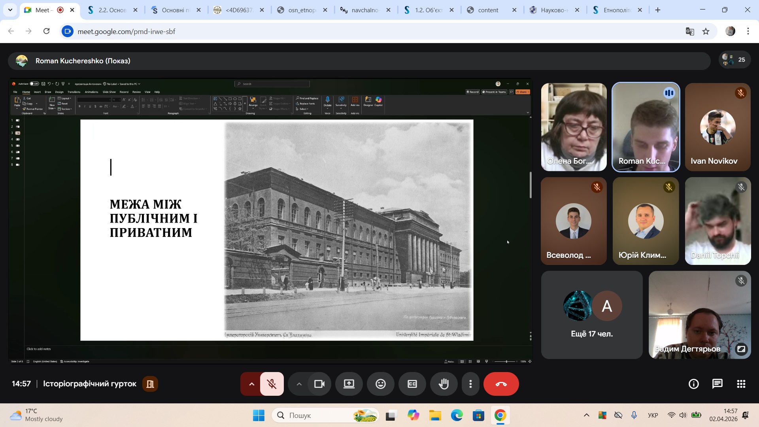The image size is (759, 427).
Task: Click the present screen icon
Action: (x=349, y=384)
